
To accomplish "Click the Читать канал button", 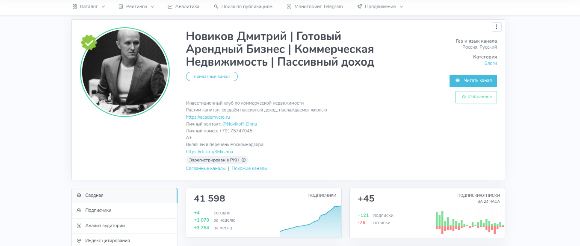I will [x=473, y=80].
